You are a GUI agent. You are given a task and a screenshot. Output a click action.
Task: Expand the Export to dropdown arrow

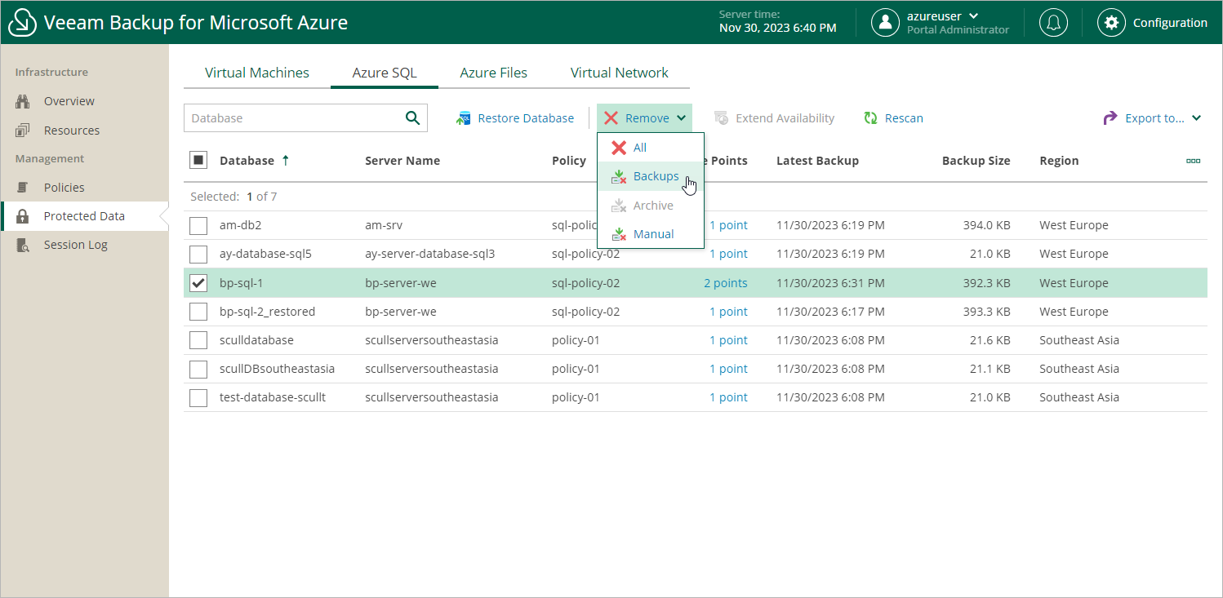click(x=1196, y=118)
